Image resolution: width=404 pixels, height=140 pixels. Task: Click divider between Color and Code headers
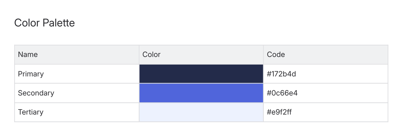coord(263,55)
